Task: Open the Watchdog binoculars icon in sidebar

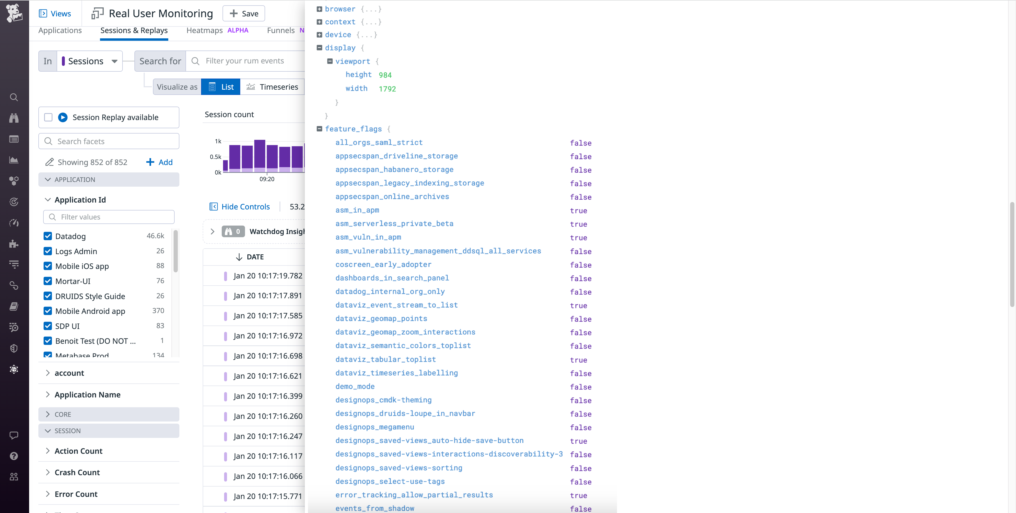Action: pos(14,118)
